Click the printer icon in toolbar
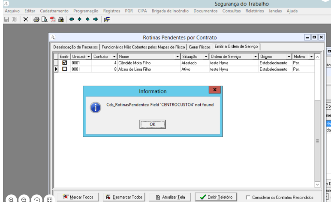This screenshot has height=202, width=331. [36, 19]
